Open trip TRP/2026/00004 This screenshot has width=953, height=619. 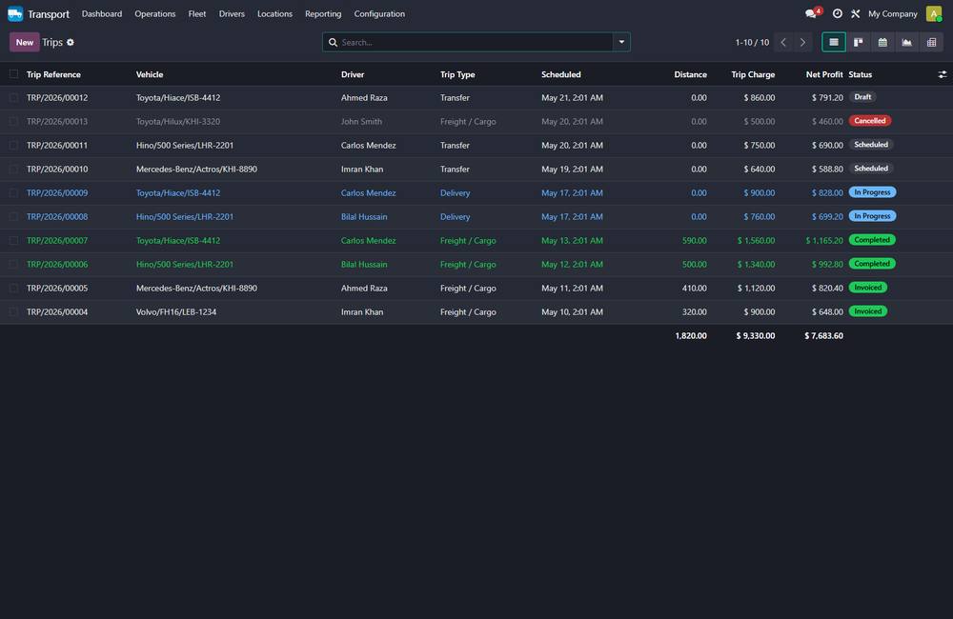[x=57, y=311]
